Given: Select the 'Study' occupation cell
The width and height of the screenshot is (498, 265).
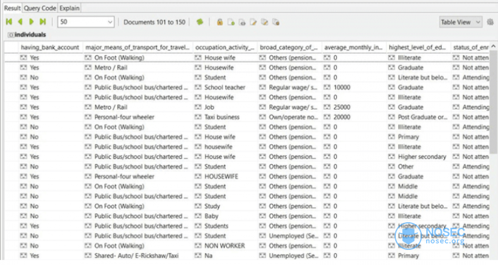Looking at the screenshot, I should [x=225, y=206].
